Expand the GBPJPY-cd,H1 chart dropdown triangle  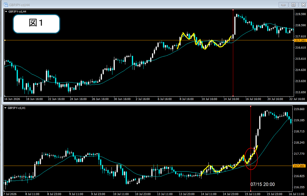point(5,108)
